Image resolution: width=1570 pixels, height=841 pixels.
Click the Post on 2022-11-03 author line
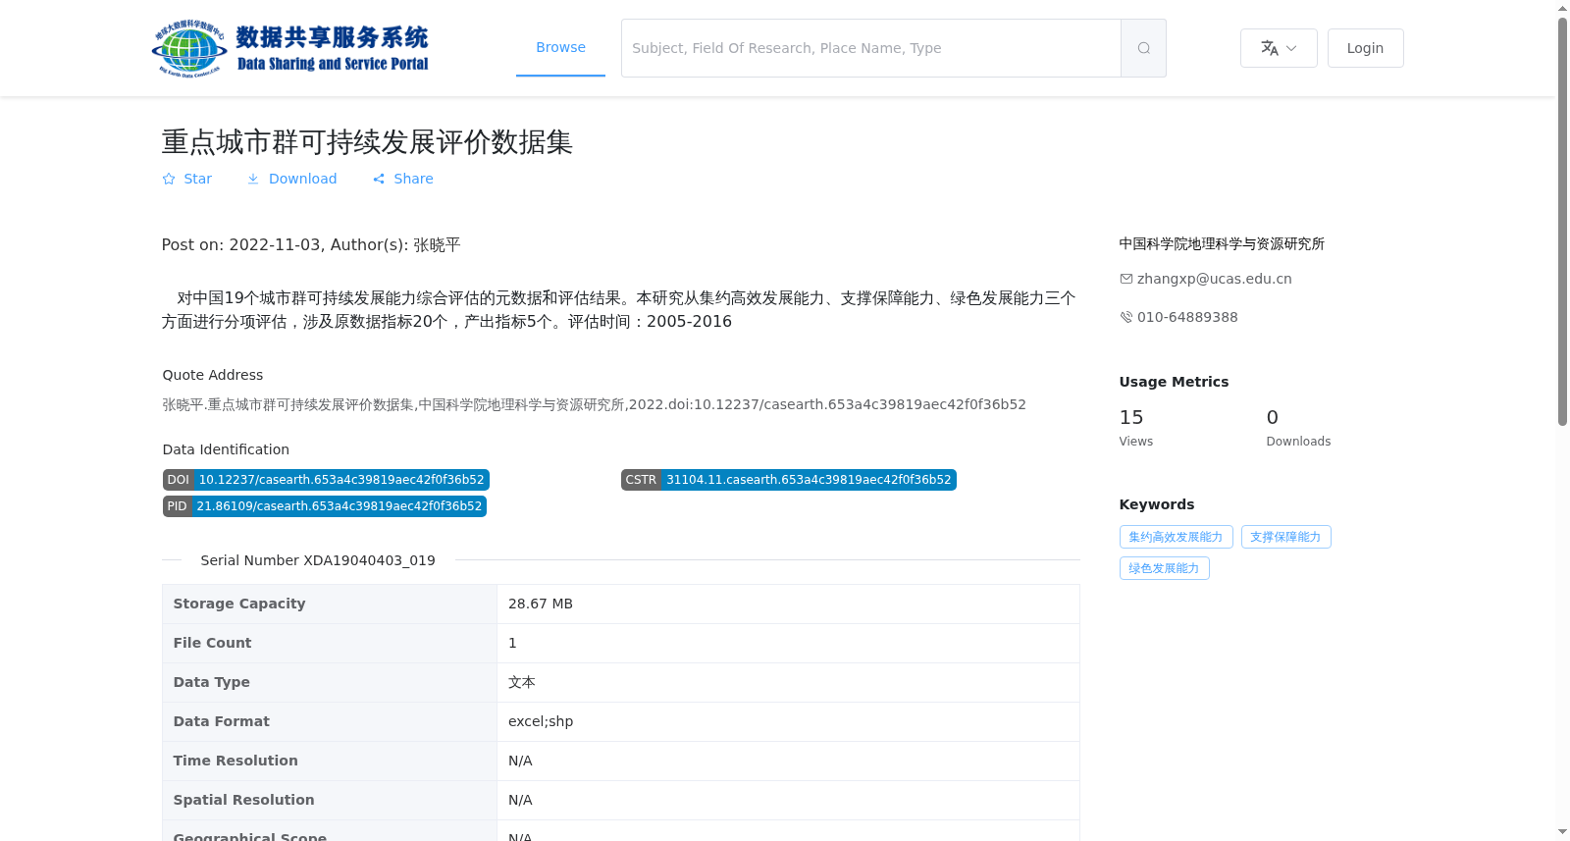coord(311,244)
